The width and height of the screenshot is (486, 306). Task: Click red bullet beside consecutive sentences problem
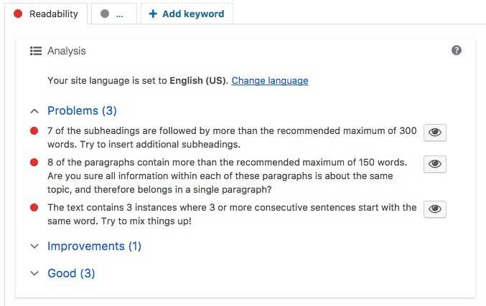tap(34, 208)
